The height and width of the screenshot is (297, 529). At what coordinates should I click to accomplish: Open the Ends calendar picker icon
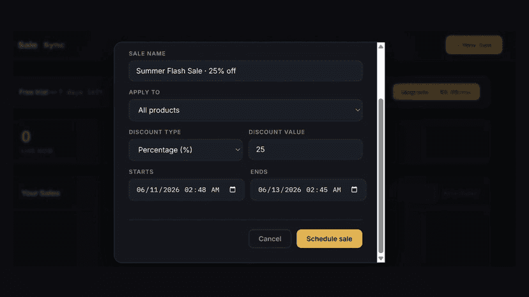pyautogui.click(x=354, y=189)
